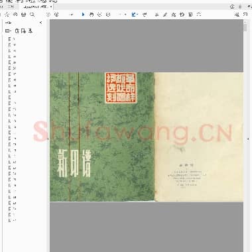Click the last icon in the bookmarks panel toolbar

point(30,31)
